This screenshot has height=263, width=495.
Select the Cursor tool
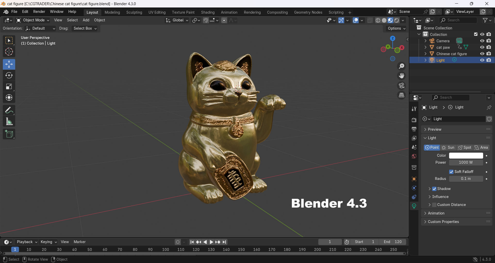pyautogui.click(x=9, y=52)
